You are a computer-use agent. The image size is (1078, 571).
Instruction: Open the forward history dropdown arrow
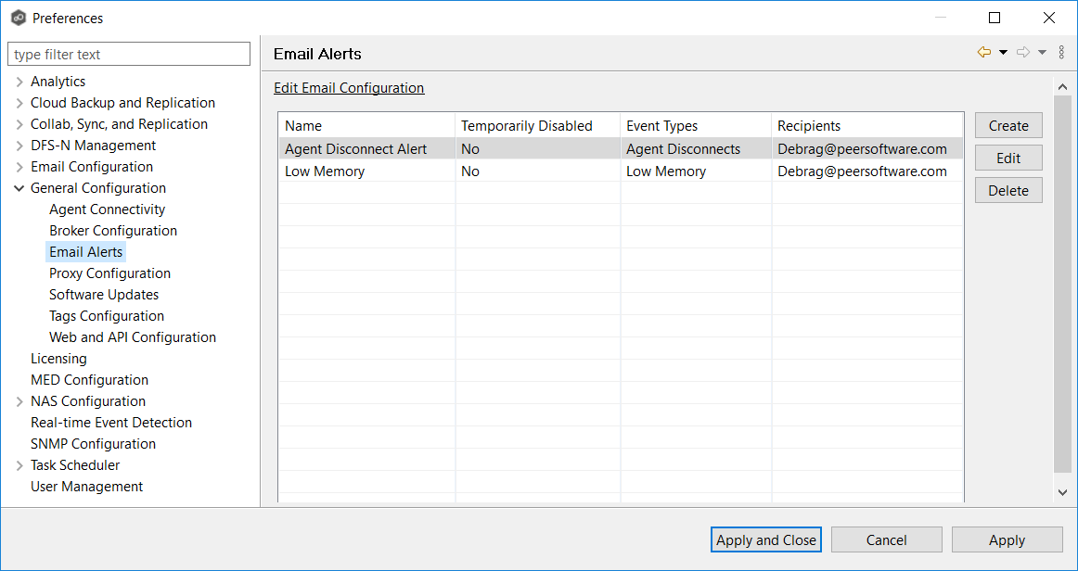coord(1042,53)
